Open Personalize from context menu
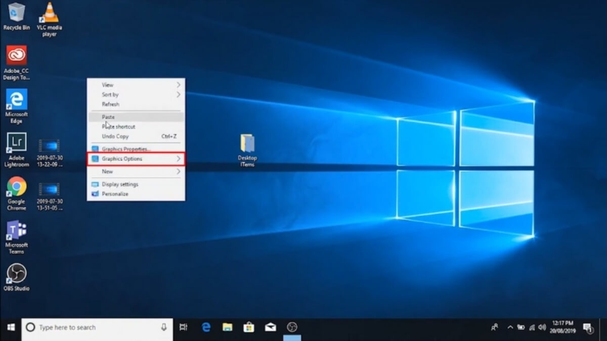 click(136, 194)
